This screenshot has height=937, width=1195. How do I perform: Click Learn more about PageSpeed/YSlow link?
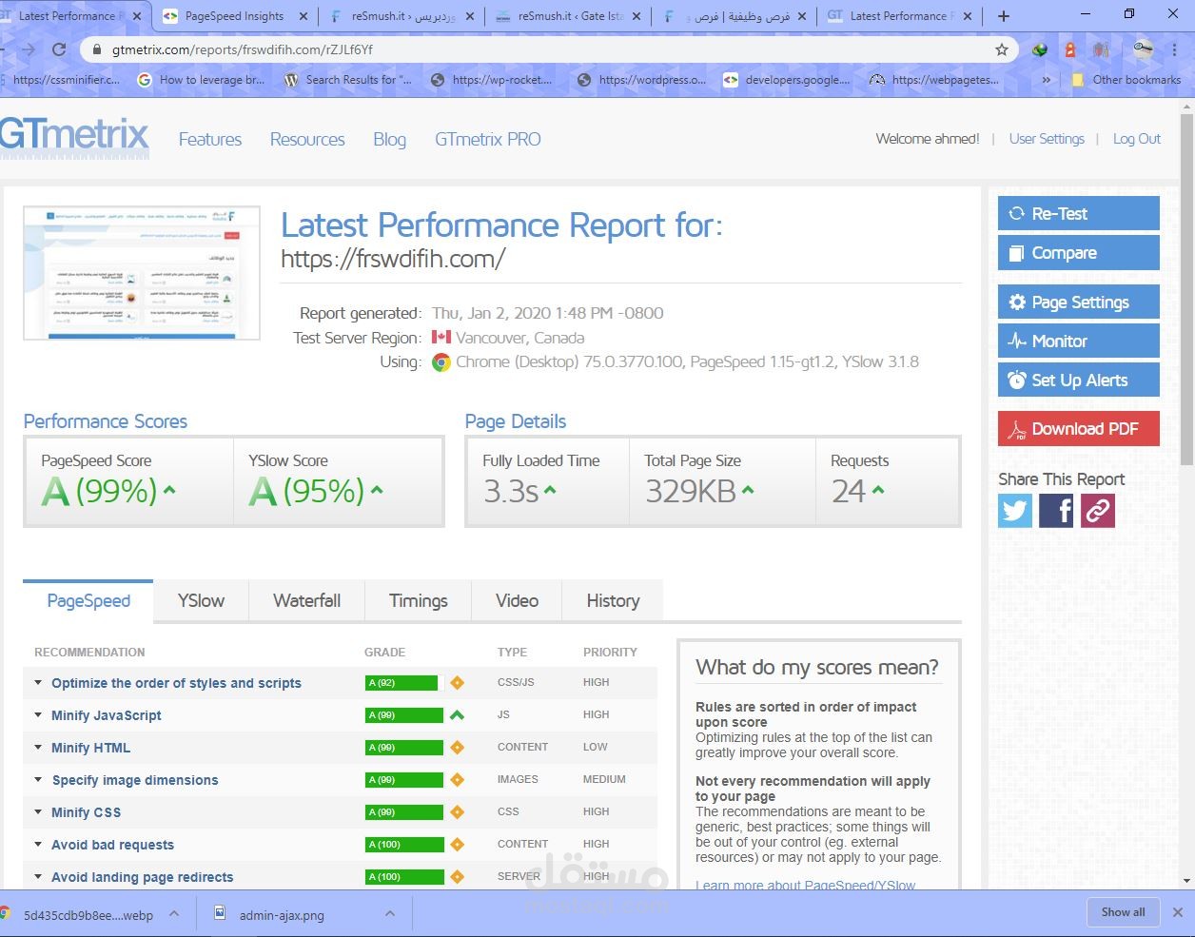click(806, 886)
